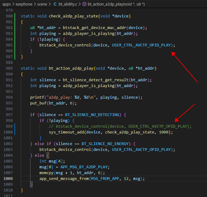Screen dimensions: 207x197
Task: Click bt_slience_detect_get_result call on line 991
Action: pyautogui.click(x=96, y=80)
